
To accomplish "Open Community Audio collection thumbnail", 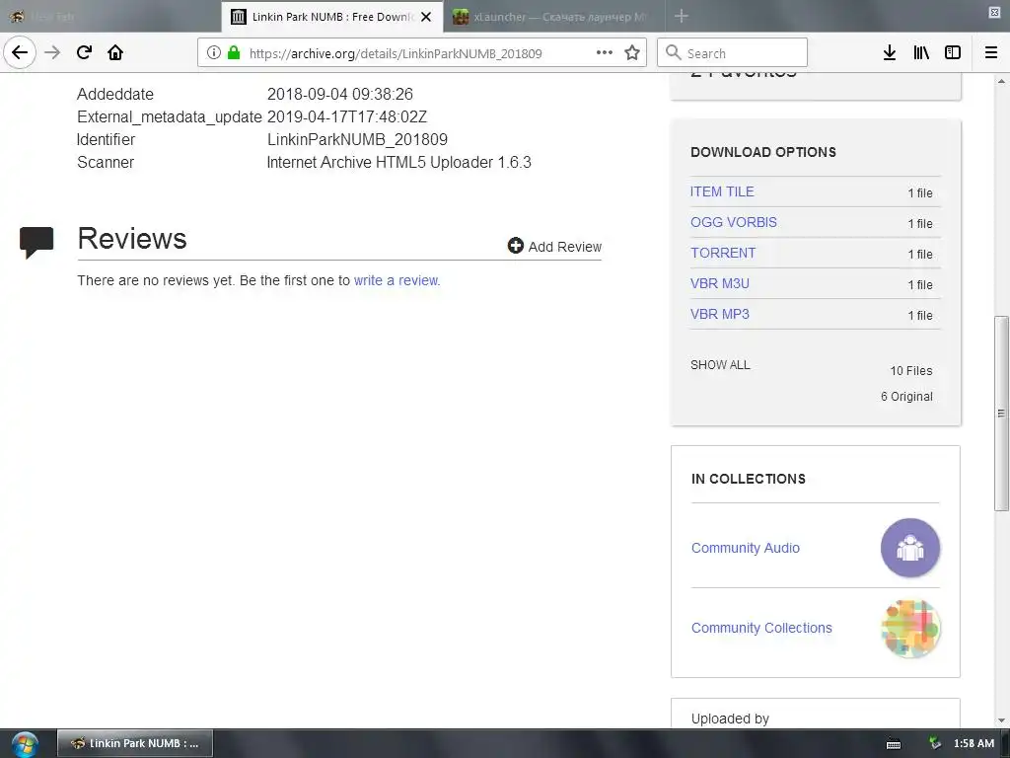I will (910, 548).
